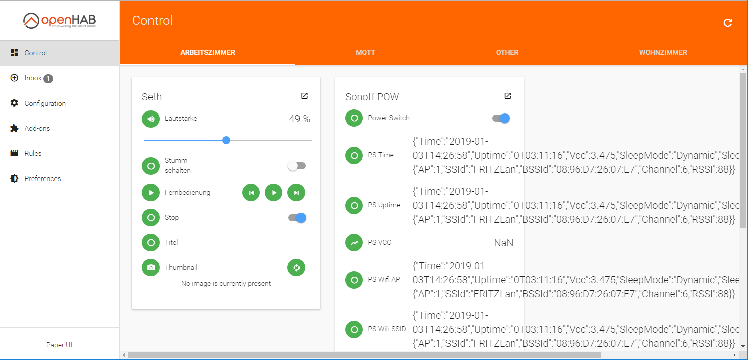
Task: Click the PS Time item icon
Action: (x=354, y=155)
